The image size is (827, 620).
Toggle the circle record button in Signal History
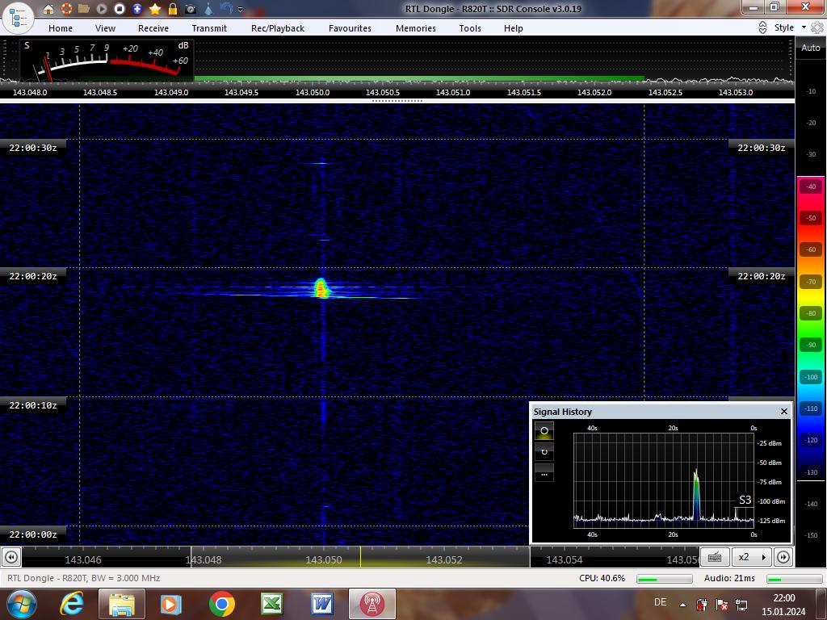pos(544,431)
